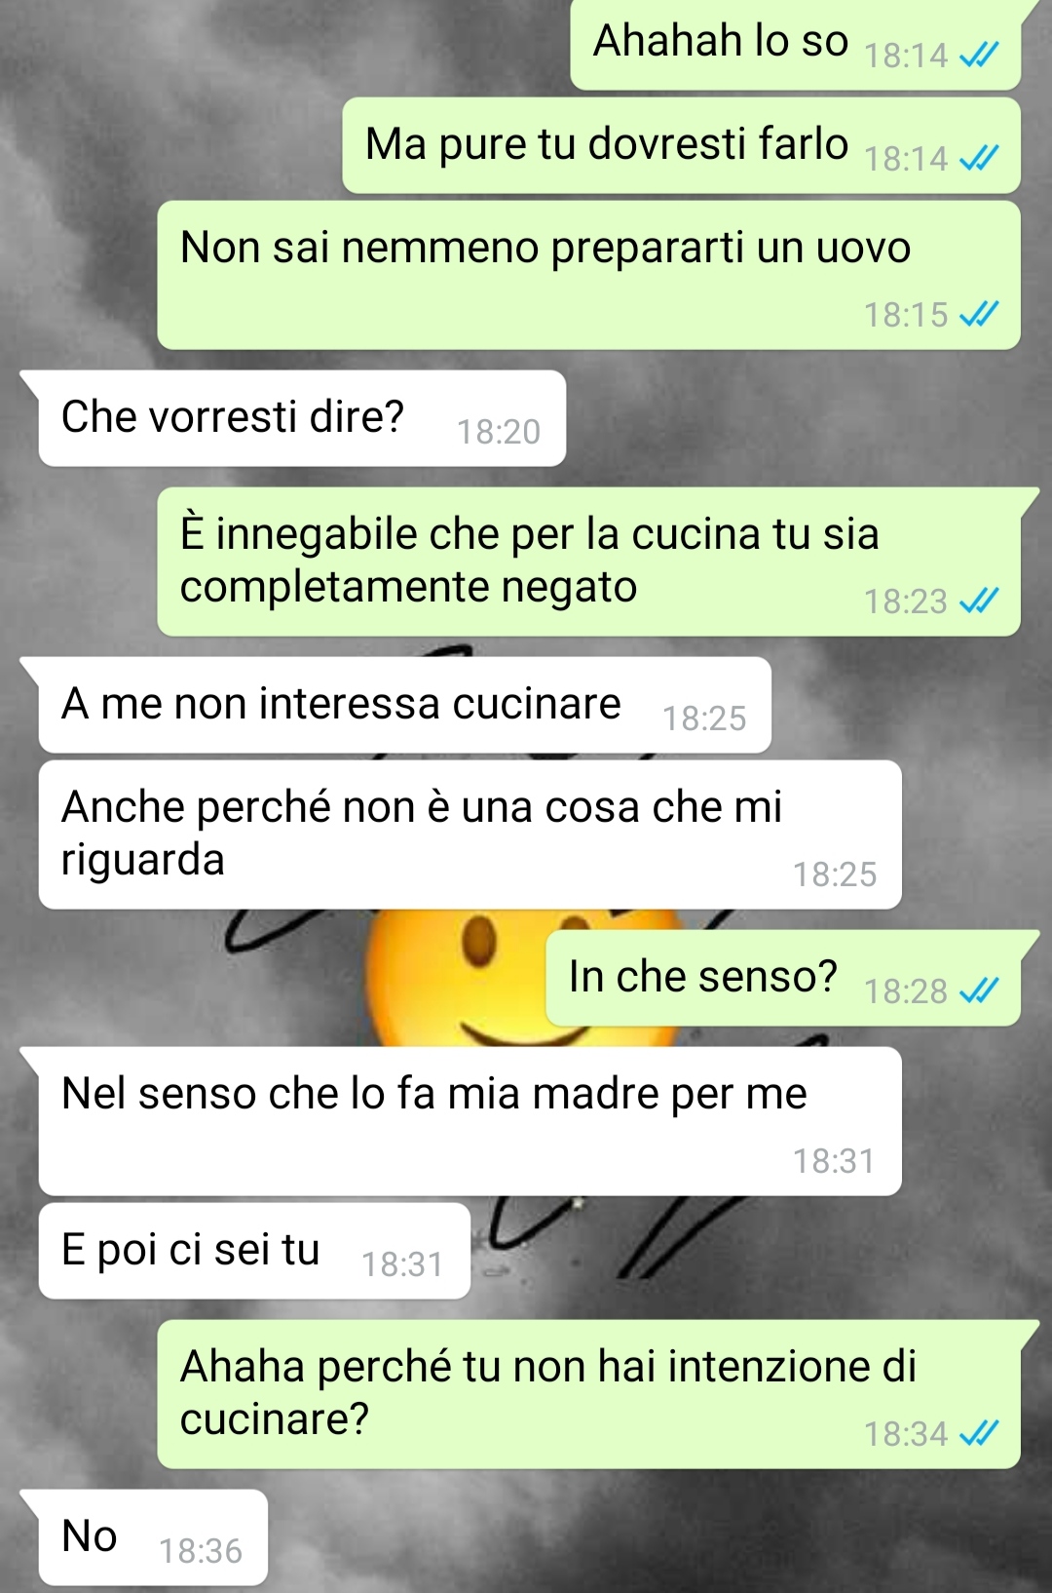This screenshot has width=1052, height=1593.
Task: Tap blue ticks on the 18:15 message
Action: tap(978, 314)
